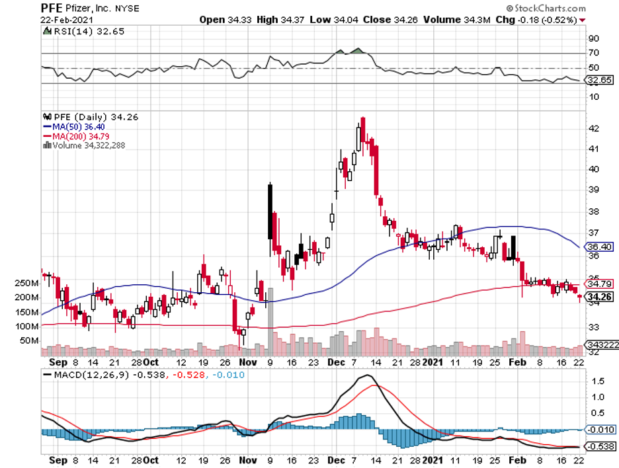
Task: Click the RSI(14) 32.65 label
Action: 89,31
